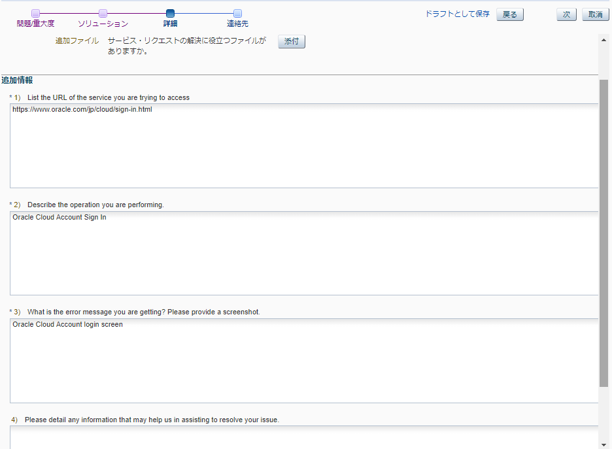The image size is (612, 449).
Task: Click the ドラフトとして保存 link
Action: (x=457, y=14)
